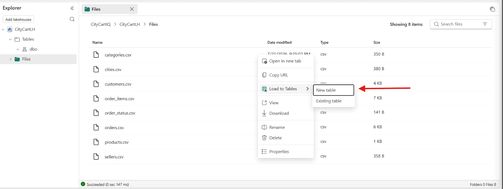This screenshot has height=189, width=503.
Task: Choose Rename from the context menu
Action: (286, 127)
